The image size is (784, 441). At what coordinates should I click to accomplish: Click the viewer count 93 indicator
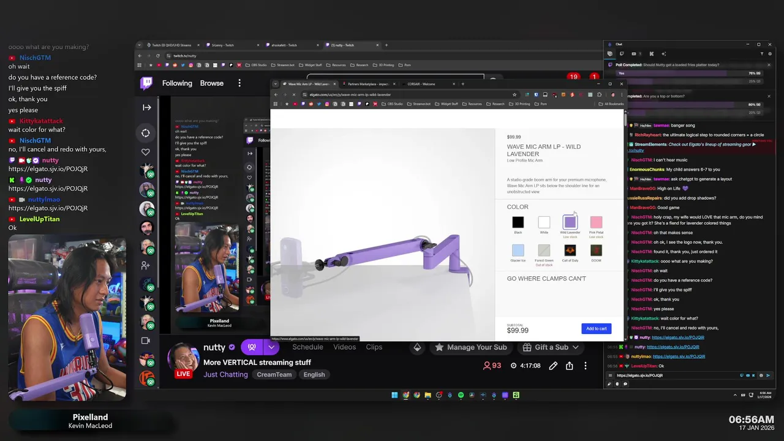pyautogui.click(x=492, y=366)
